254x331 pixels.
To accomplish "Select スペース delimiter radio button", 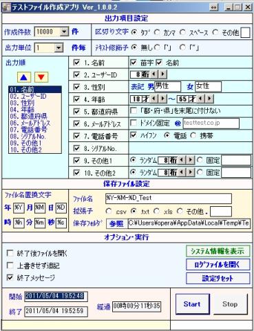I will [182, 32].
